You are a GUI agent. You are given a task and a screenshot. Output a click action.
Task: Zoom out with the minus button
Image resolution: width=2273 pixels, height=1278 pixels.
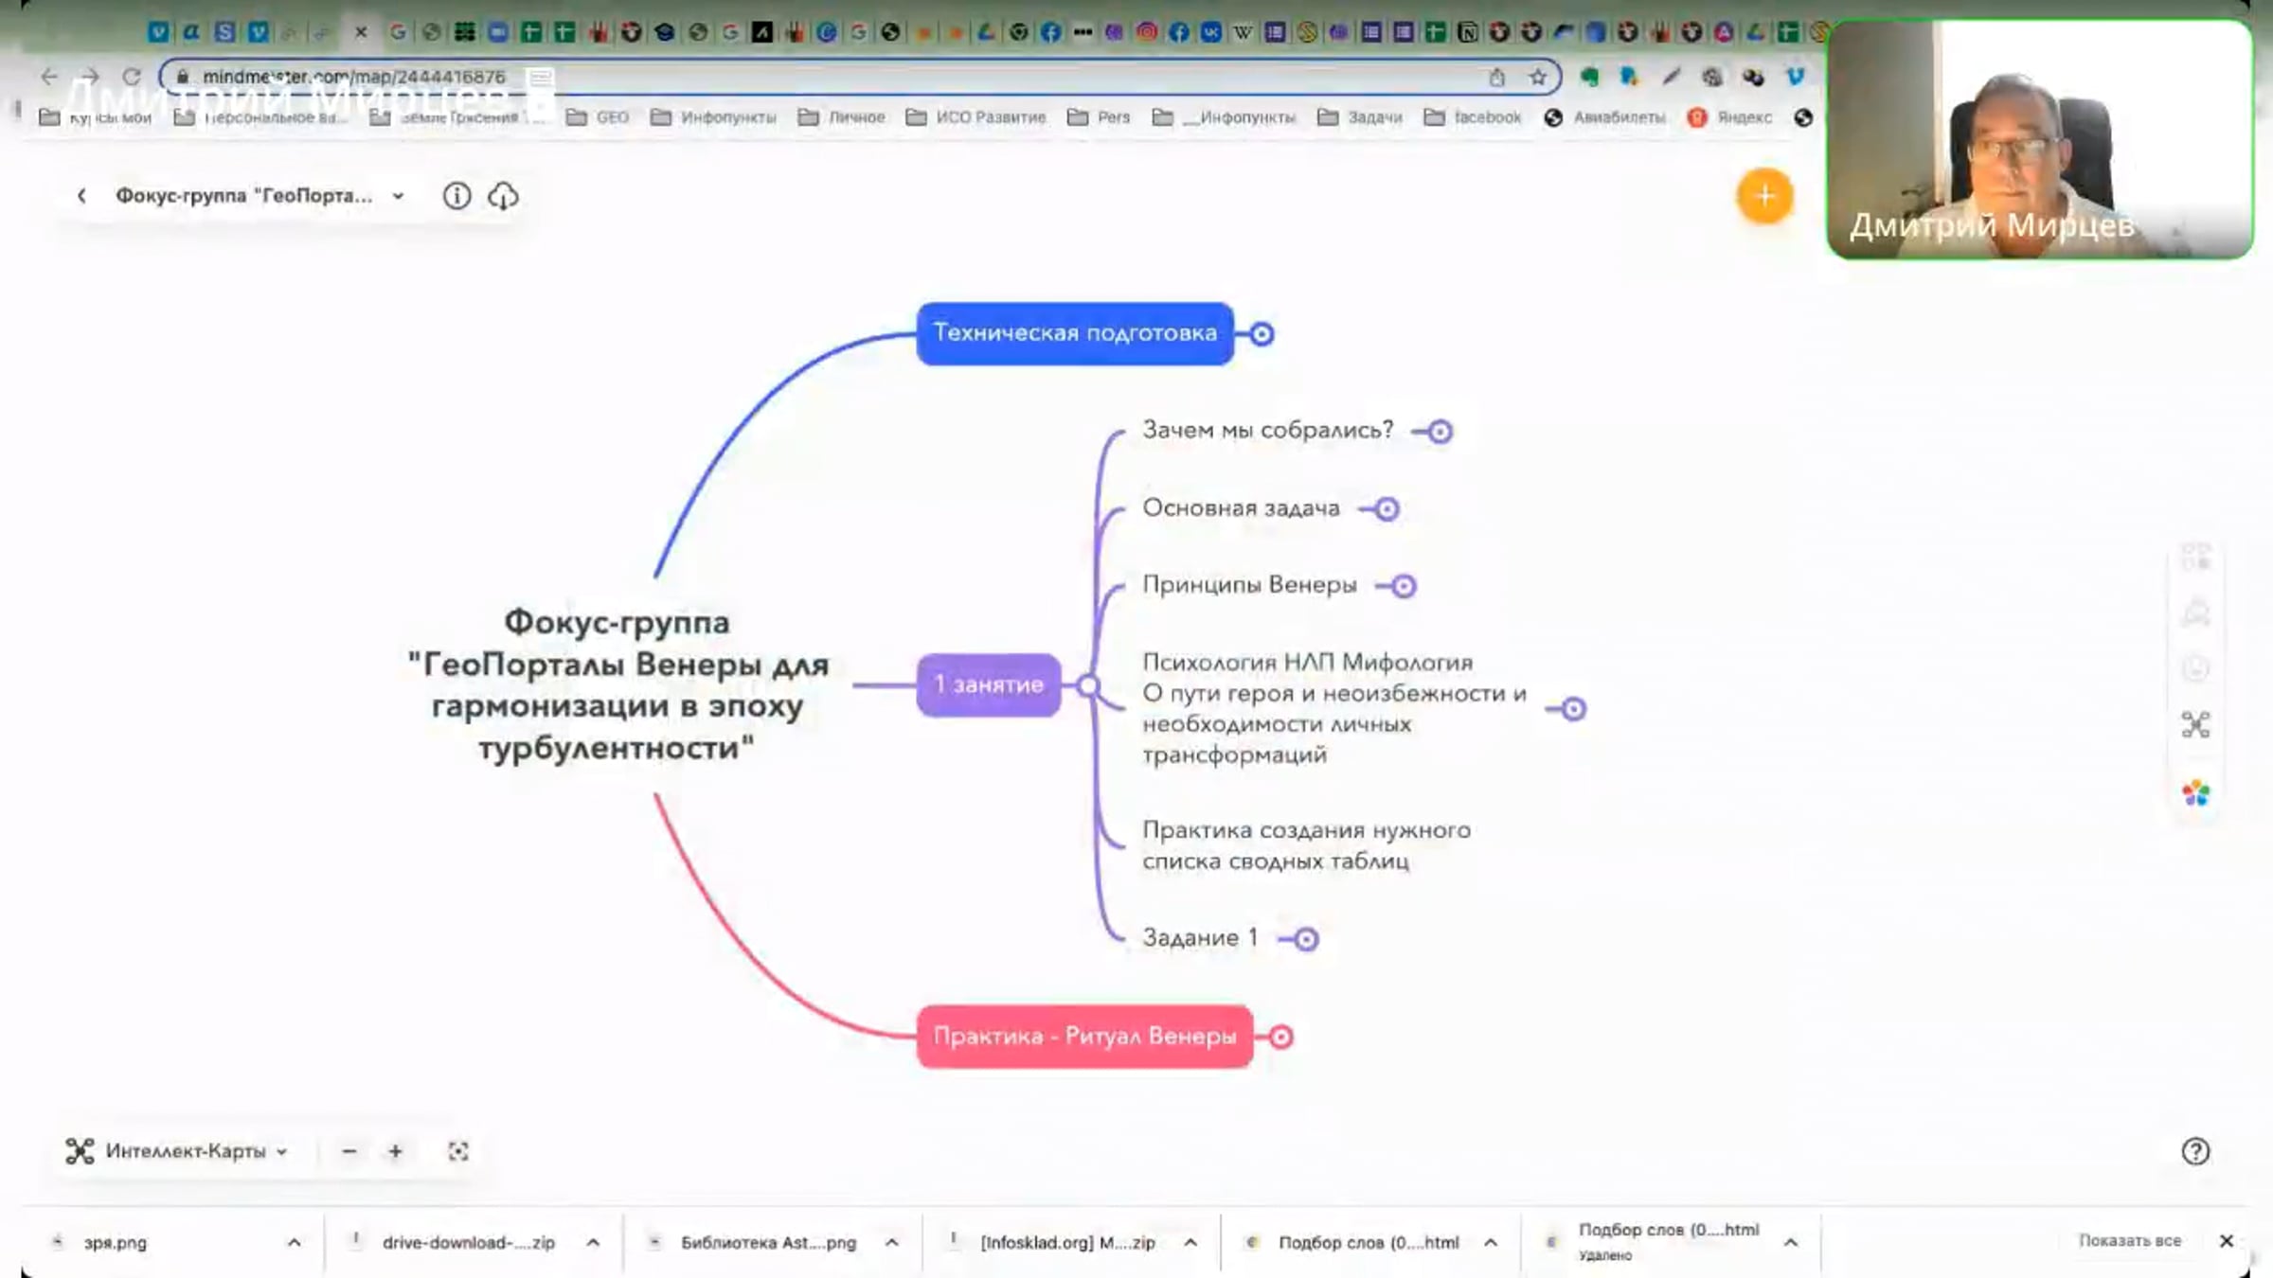pos(349,1151)
